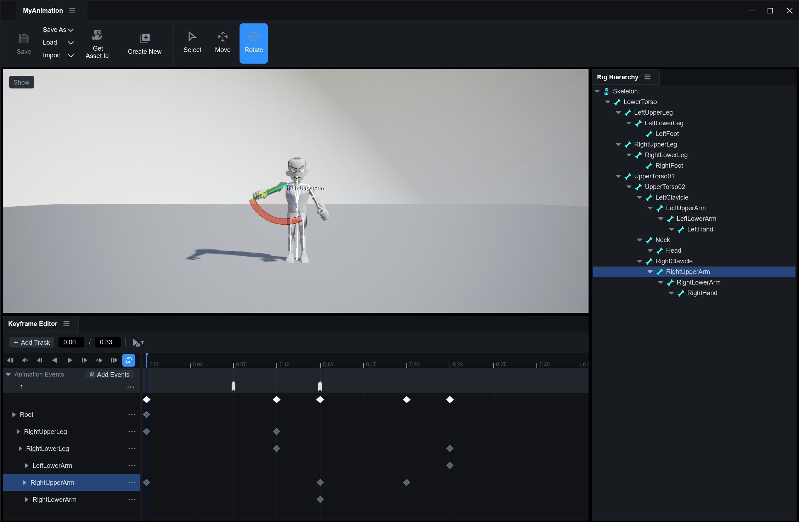Screen dimensions: 799x522
Task: Toggle looping playback button
Action: 129,360
